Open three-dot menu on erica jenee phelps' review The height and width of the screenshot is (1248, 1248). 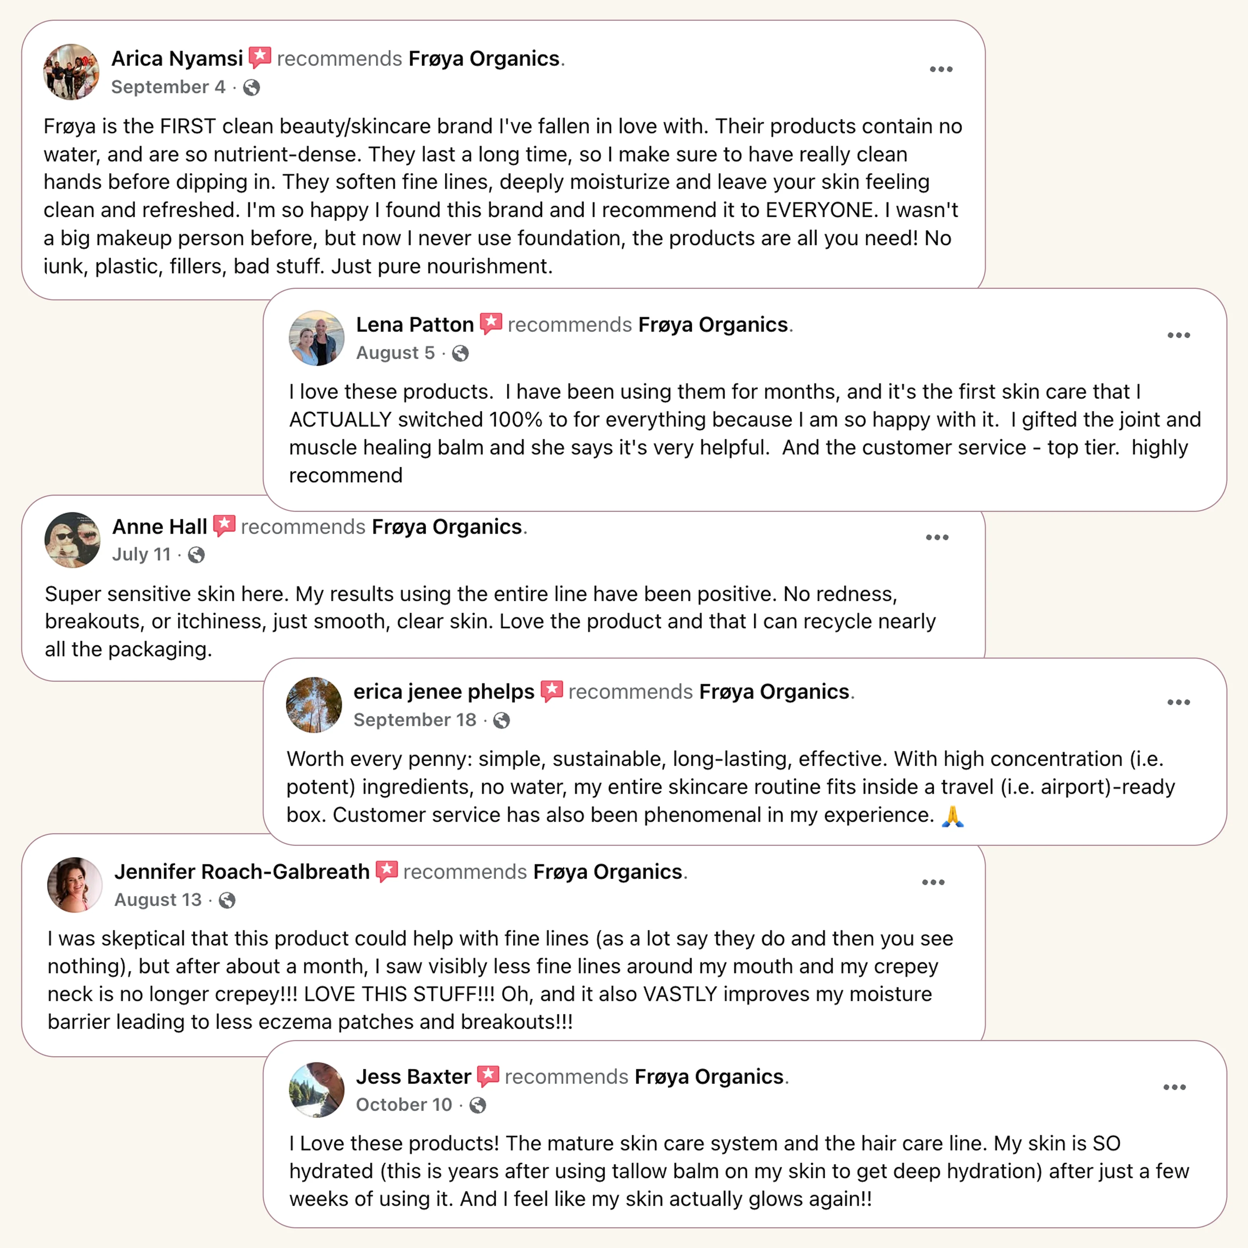tap(1178, 702)
